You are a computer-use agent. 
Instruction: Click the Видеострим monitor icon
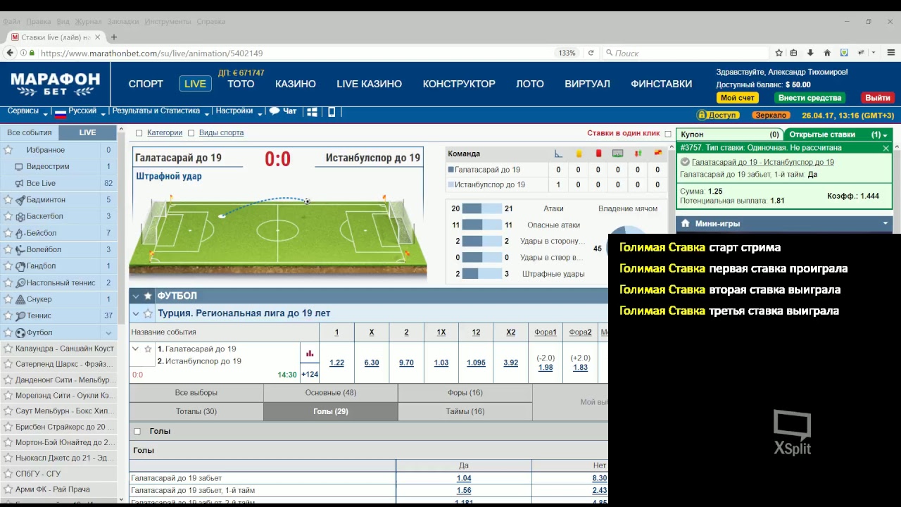tap(19, 167)
